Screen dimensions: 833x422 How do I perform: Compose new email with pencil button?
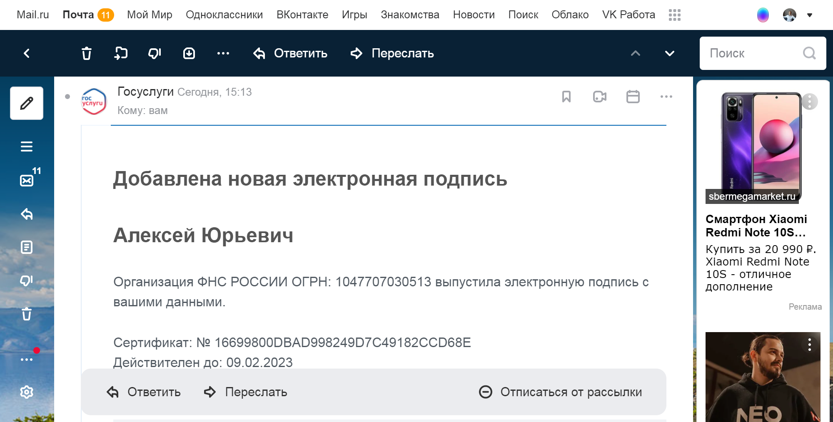click(x=27, y=103)
